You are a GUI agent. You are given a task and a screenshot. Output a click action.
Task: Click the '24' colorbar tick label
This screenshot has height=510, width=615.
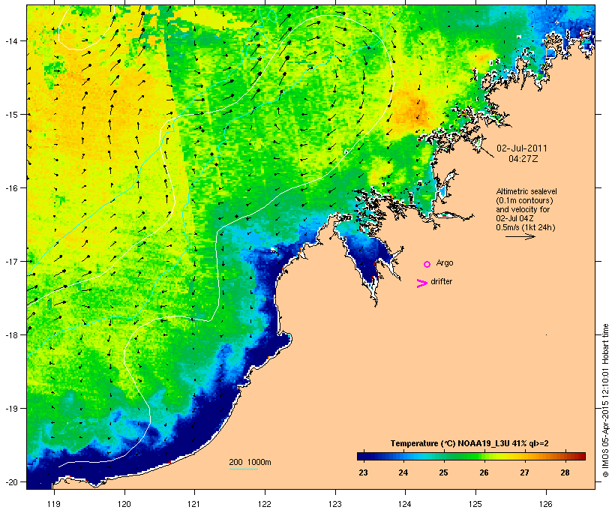click(x=403, y=472)
